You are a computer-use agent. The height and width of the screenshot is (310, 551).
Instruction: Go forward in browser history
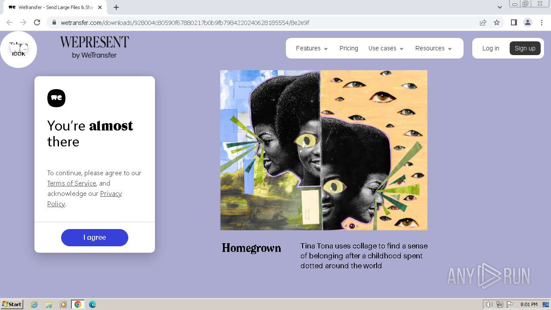coord(23,22)
